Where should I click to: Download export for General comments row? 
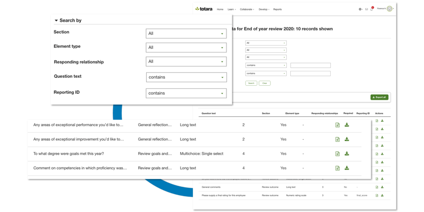[x=383, y=187]
